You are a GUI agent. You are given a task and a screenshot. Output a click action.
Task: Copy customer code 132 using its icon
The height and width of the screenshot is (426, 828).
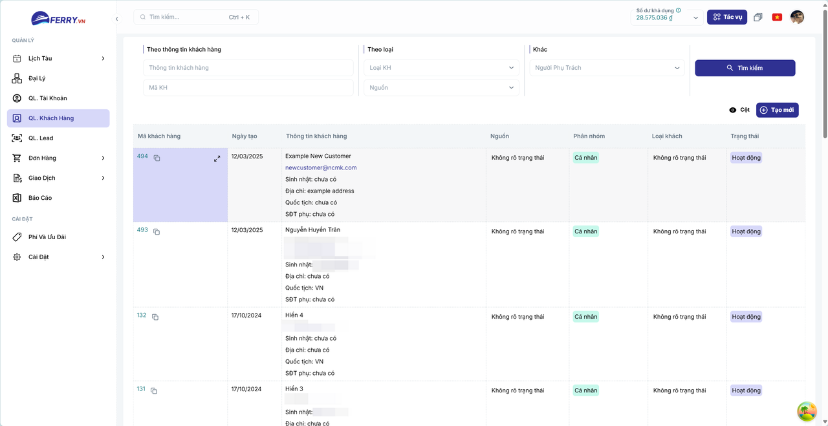[155, 317]
